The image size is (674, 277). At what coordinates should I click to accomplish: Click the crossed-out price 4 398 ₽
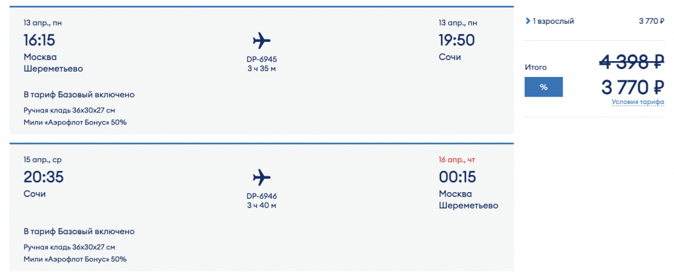pos(631,63)
